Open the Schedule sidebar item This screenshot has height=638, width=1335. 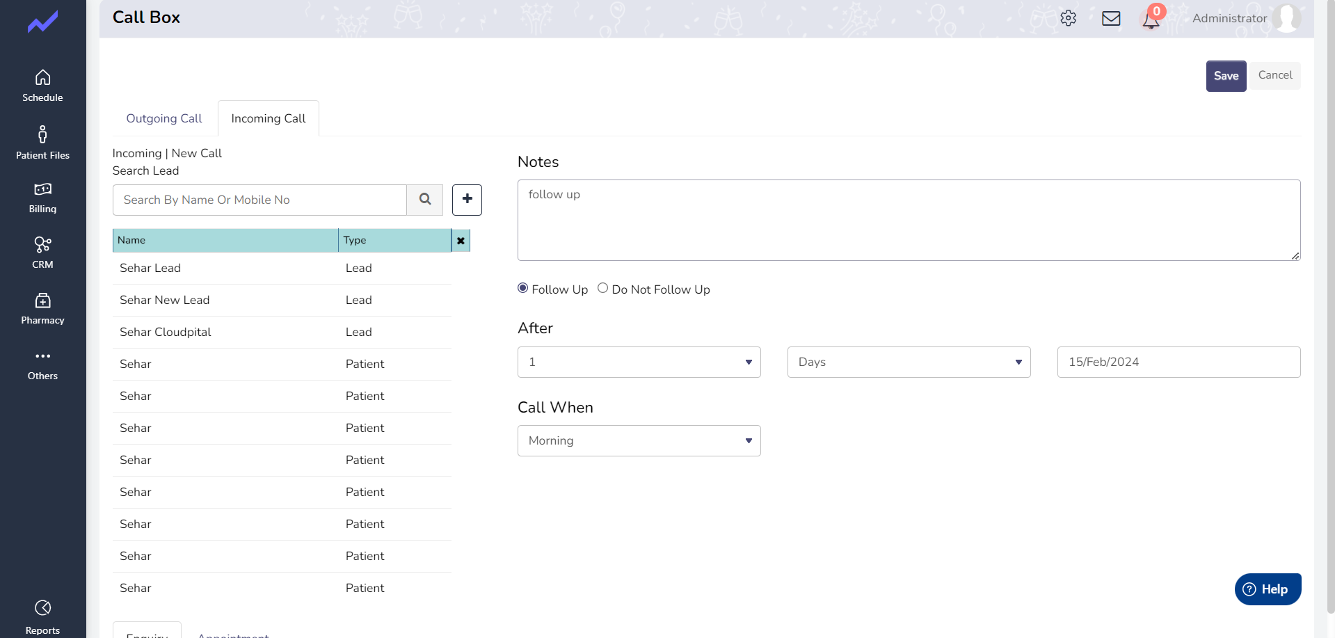pyautogui.click(x=42, y=86)
